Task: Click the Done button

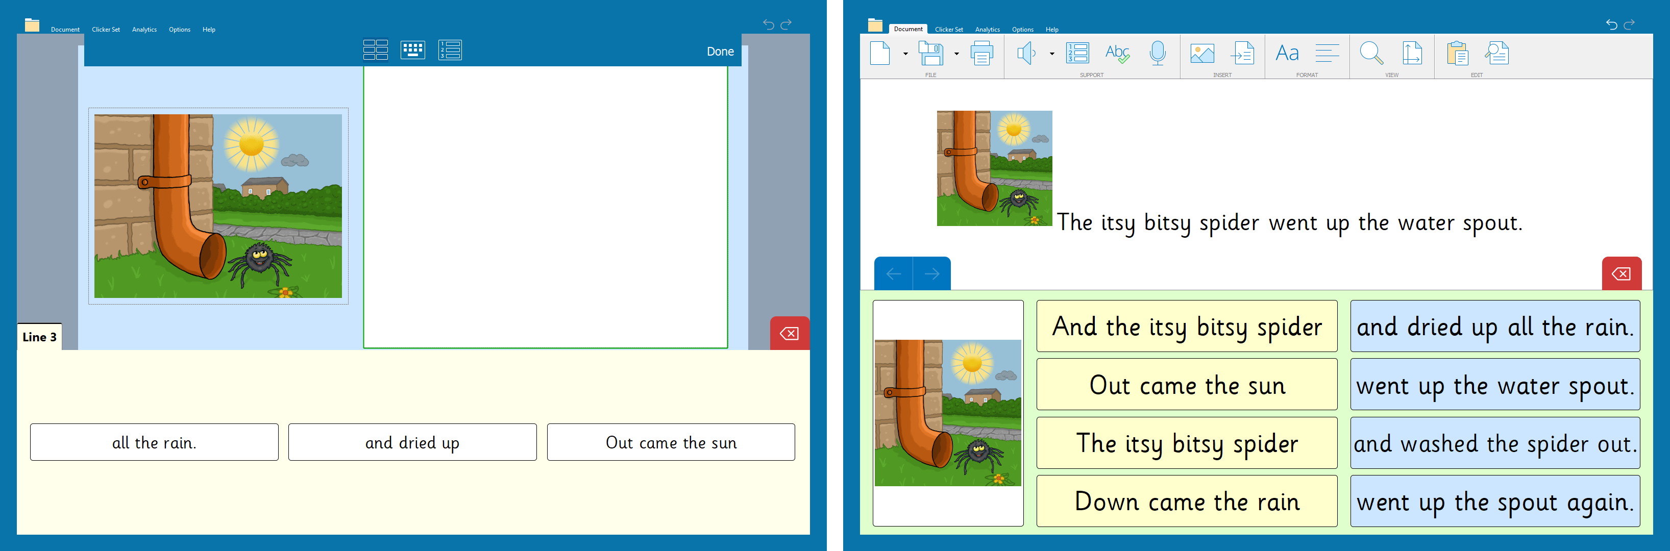Action: coord(720,51)
